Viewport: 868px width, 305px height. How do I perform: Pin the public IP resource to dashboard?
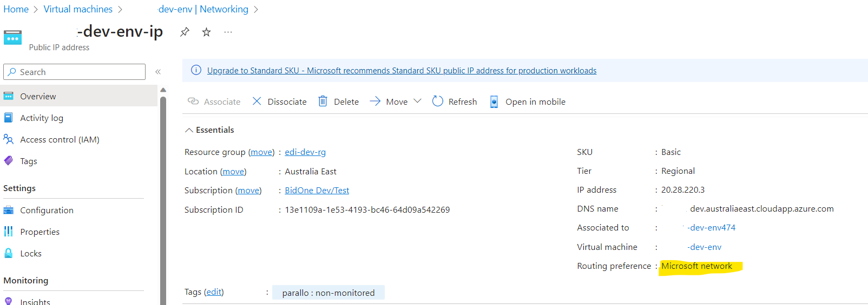pyautogui.click(x=185, y=32)
